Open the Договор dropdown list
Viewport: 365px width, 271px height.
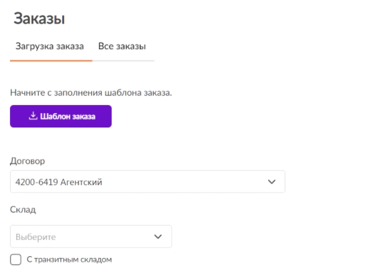[x=147, y=181]
